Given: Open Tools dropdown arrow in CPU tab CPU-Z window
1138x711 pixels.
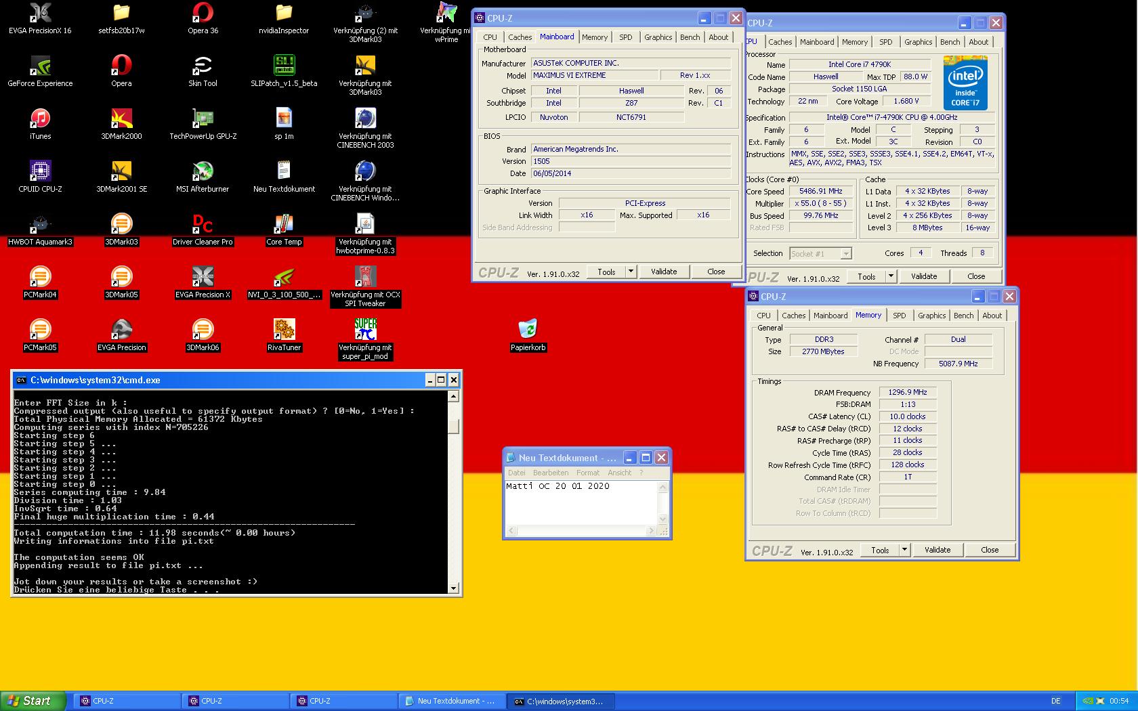Looking at the screenshot, I should point(891,276).
